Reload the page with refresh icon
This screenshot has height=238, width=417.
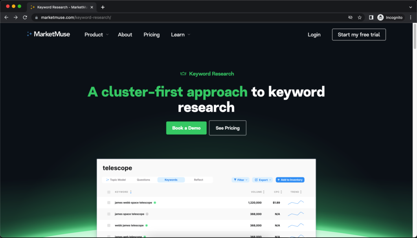pos(25,17)
